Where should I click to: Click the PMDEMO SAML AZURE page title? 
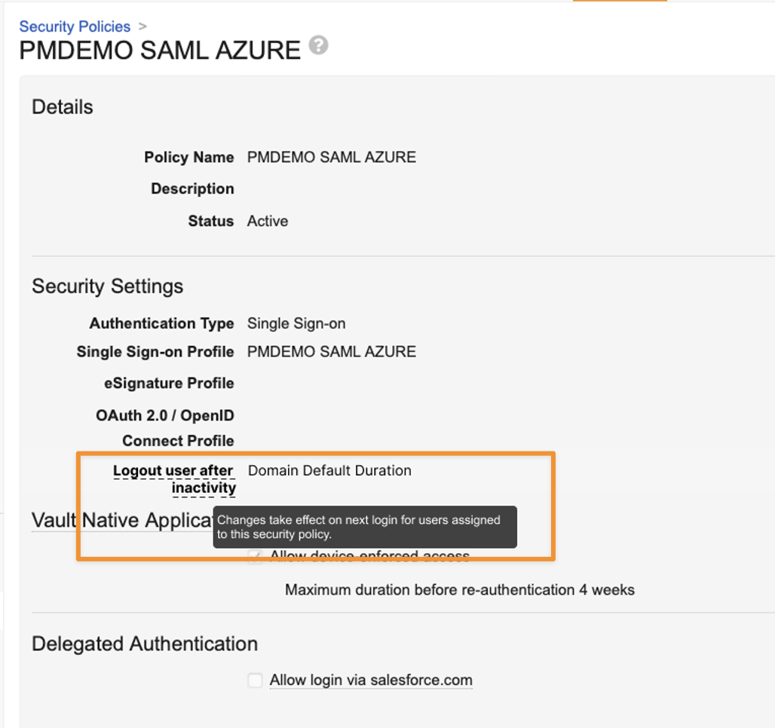(x=160, y=50)
